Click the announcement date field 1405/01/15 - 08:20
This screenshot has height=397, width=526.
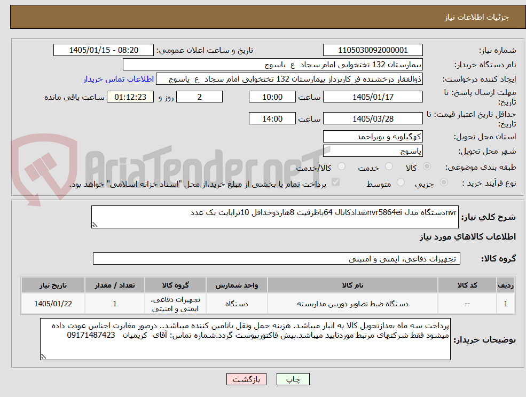[103, 50]
